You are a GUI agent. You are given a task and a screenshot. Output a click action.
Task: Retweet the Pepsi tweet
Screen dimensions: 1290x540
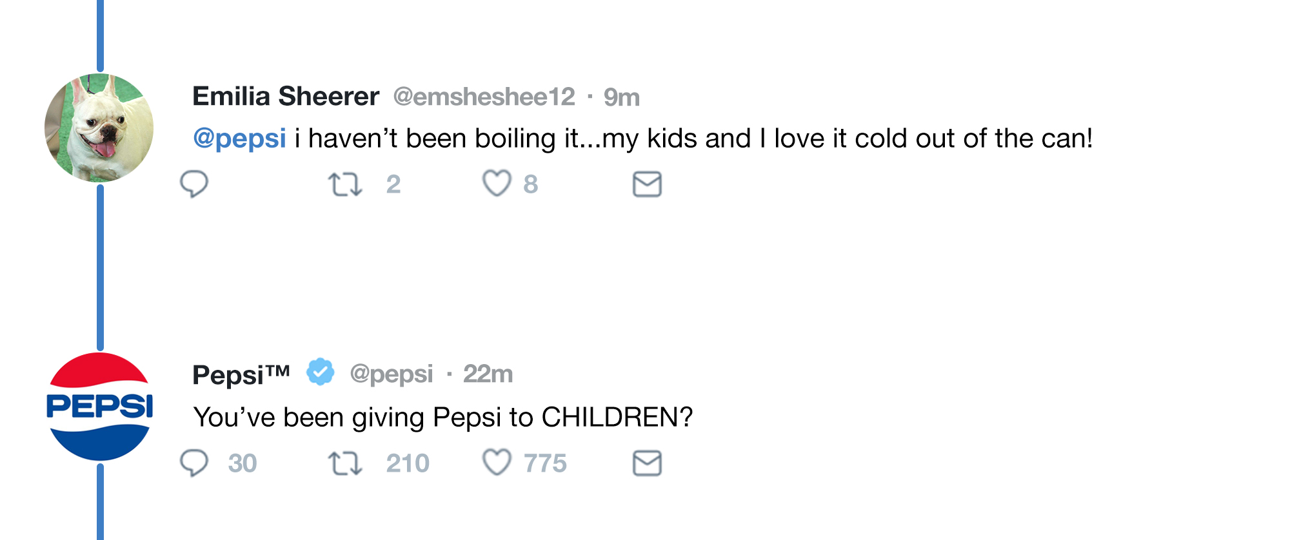coord(345,463)
